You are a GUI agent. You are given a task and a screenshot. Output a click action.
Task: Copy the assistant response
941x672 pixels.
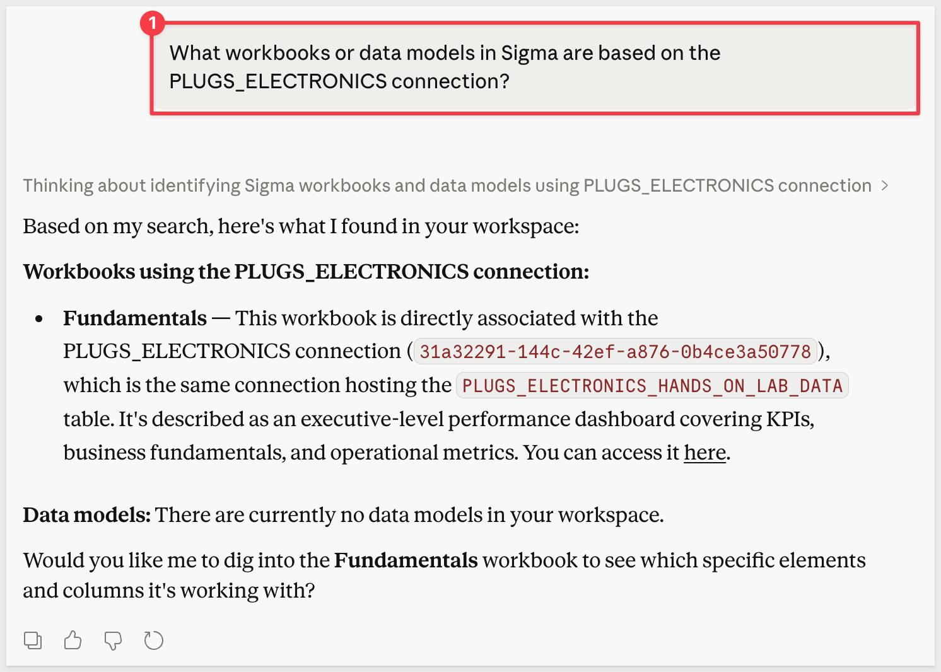coord(33,640)
